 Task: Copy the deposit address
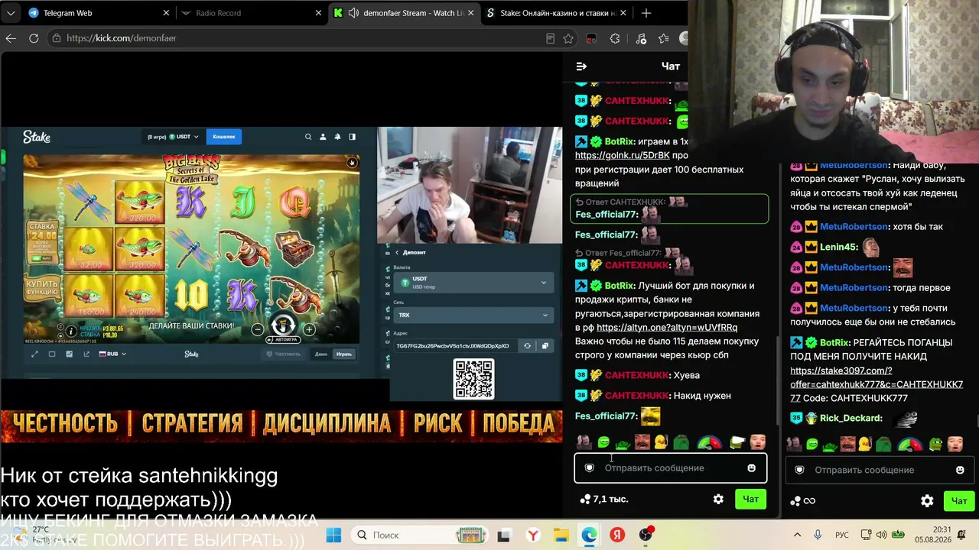pos(545,346)
